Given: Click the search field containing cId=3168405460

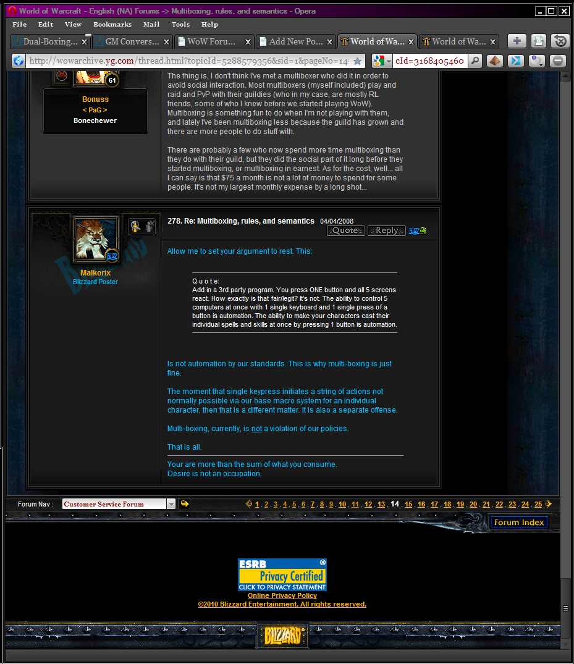Looking at the screenshot, I should (429, 61).
